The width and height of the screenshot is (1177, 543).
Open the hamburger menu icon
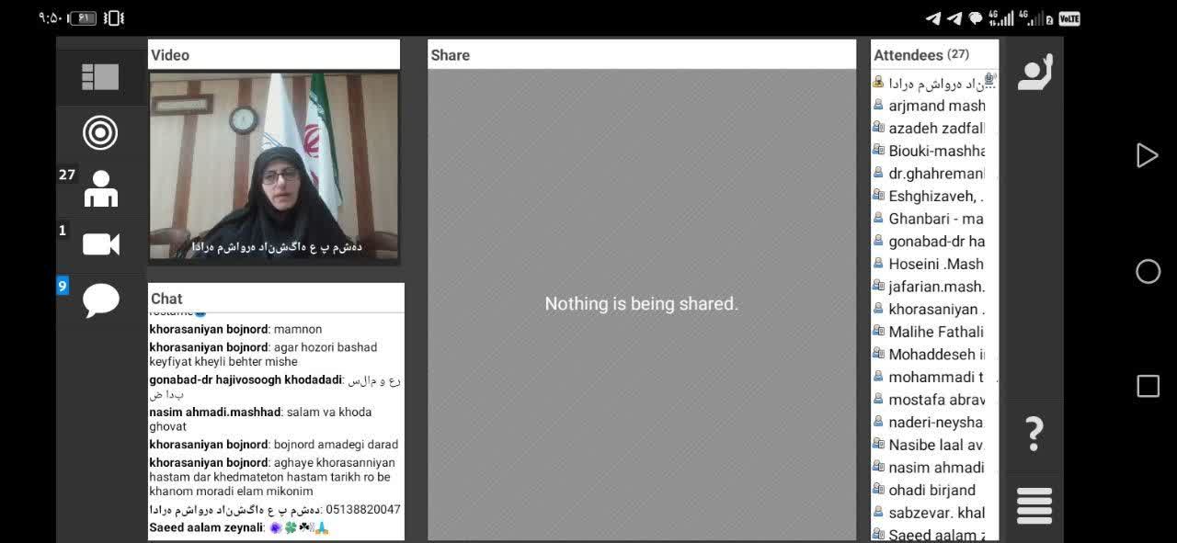[x=1034, y=506]
